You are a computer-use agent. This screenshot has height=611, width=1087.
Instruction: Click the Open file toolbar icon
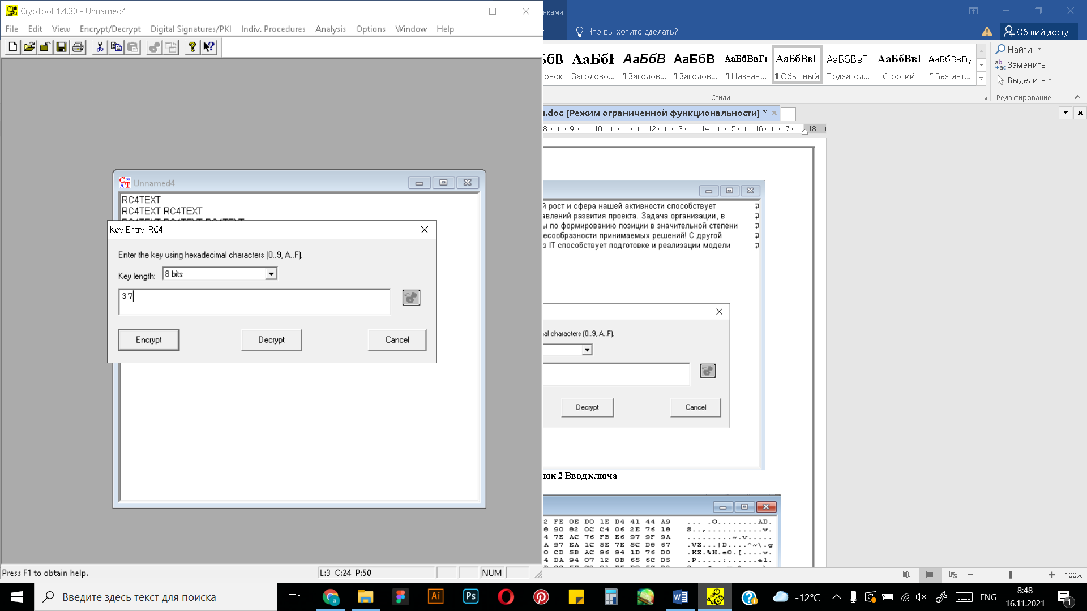[x=29, y=47]
